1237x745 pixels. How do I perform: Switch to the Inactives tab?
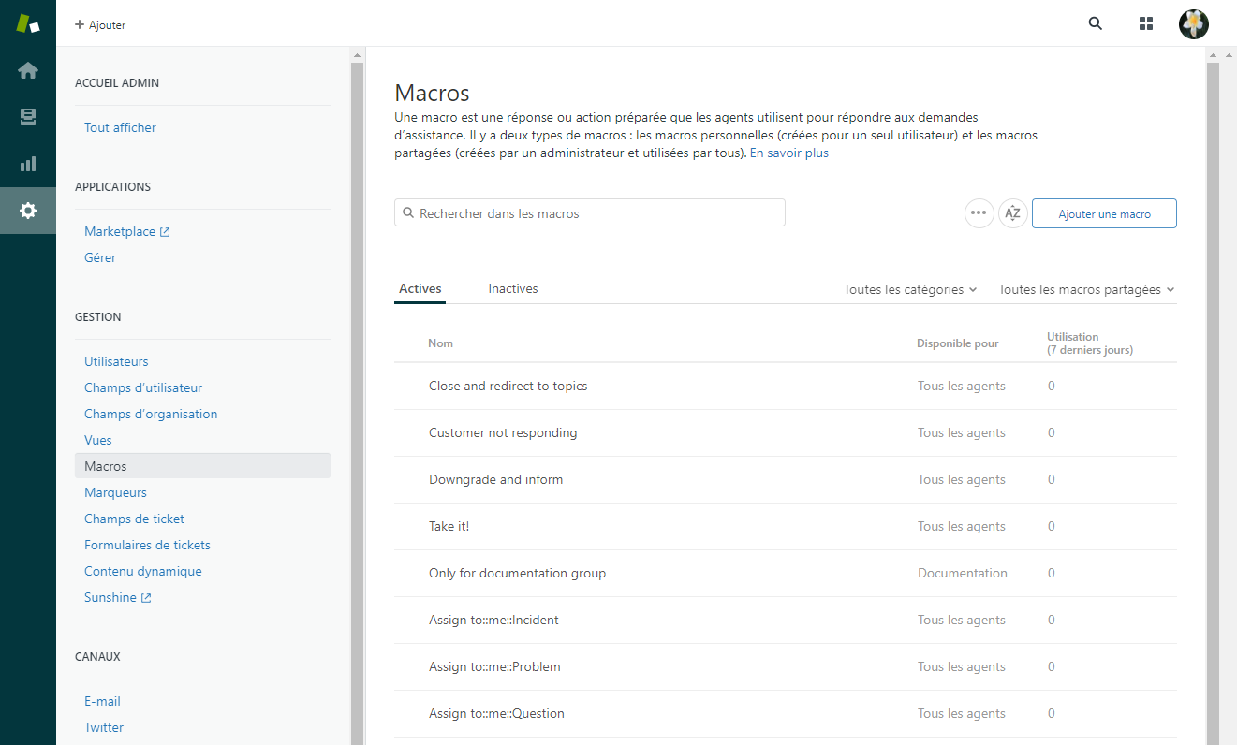[513, 289]
